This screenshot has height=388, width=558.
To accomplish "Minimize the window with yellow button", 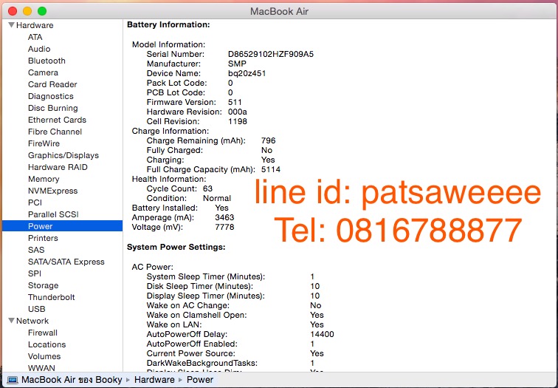I will (27, 11).
